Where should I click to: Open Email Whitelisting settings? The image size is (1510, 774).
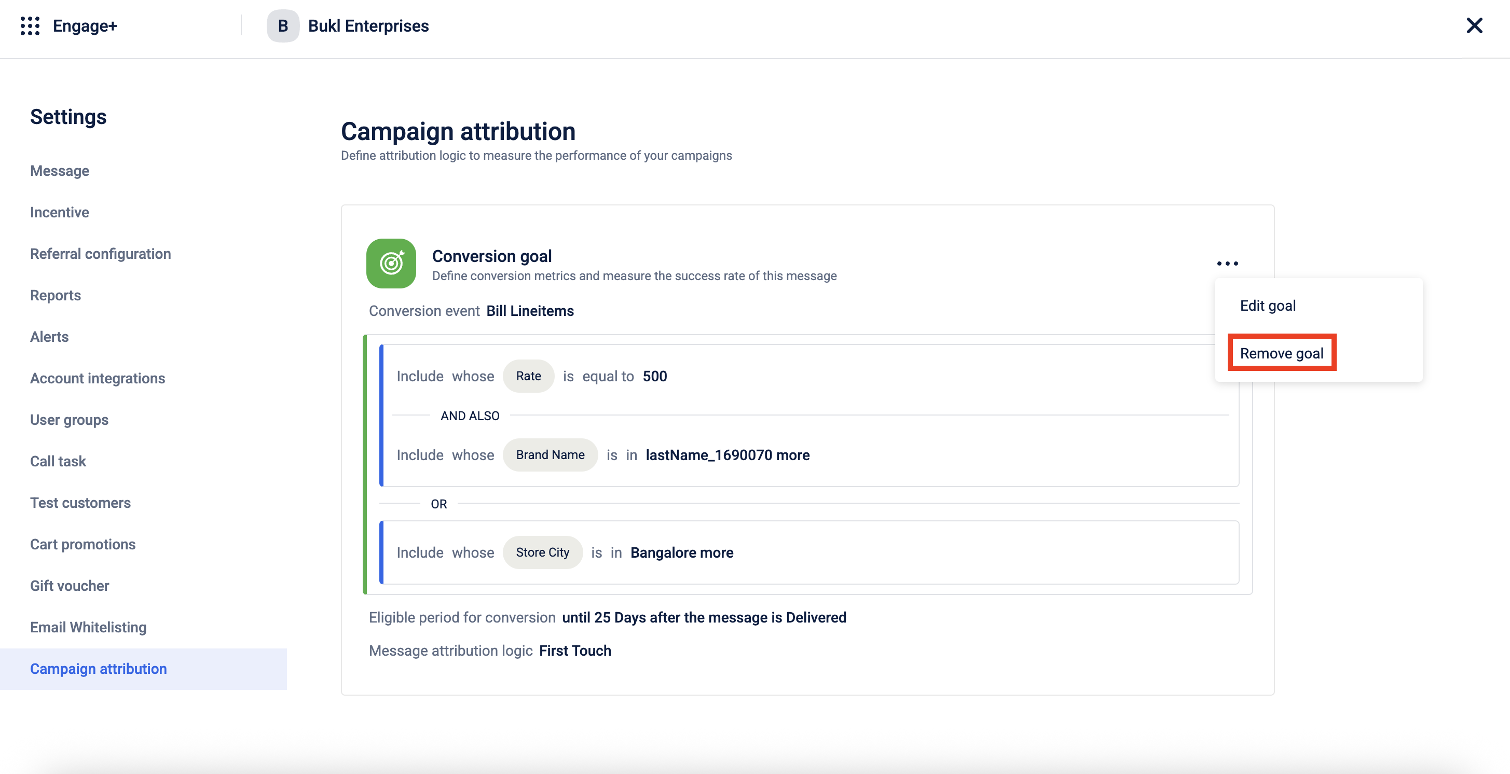[89, 628]
